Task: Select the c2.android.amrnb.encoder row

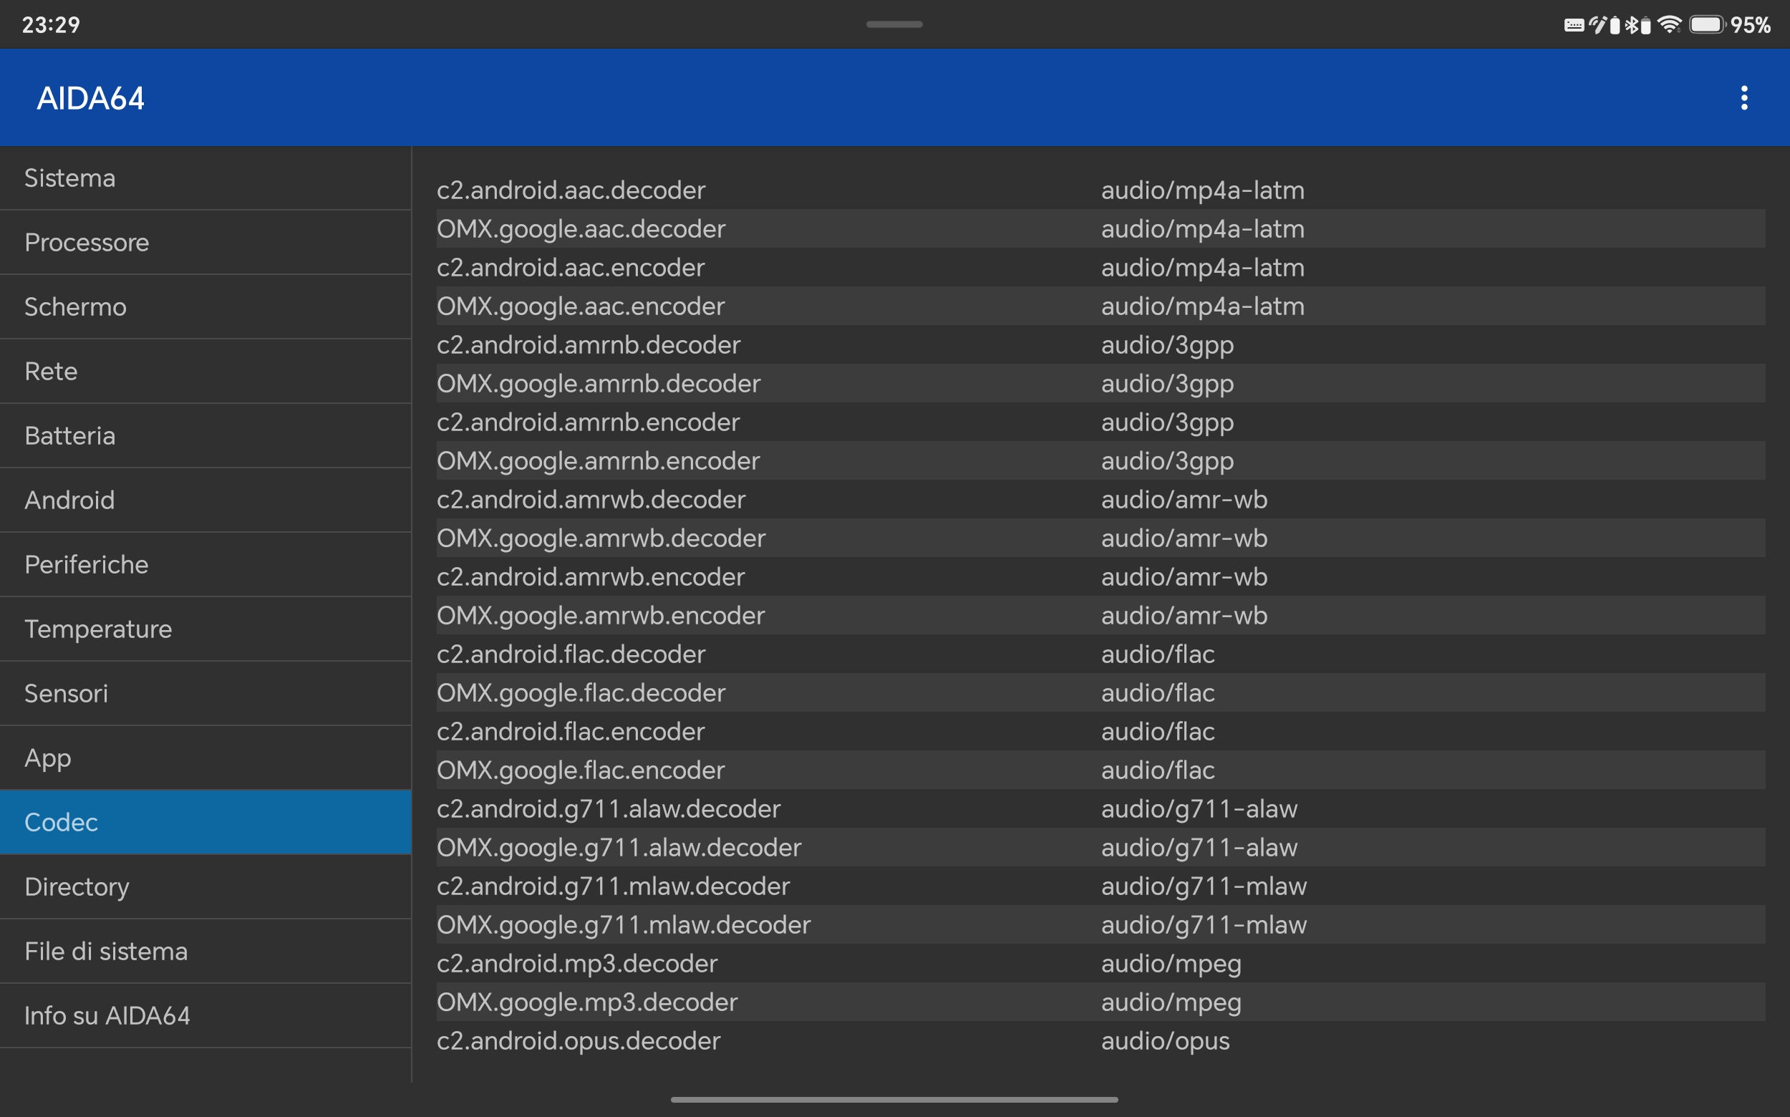Action: click(1100, 422)
